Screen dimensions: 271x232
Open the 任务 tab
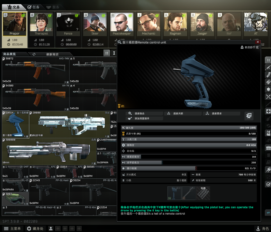coord(34,7)
